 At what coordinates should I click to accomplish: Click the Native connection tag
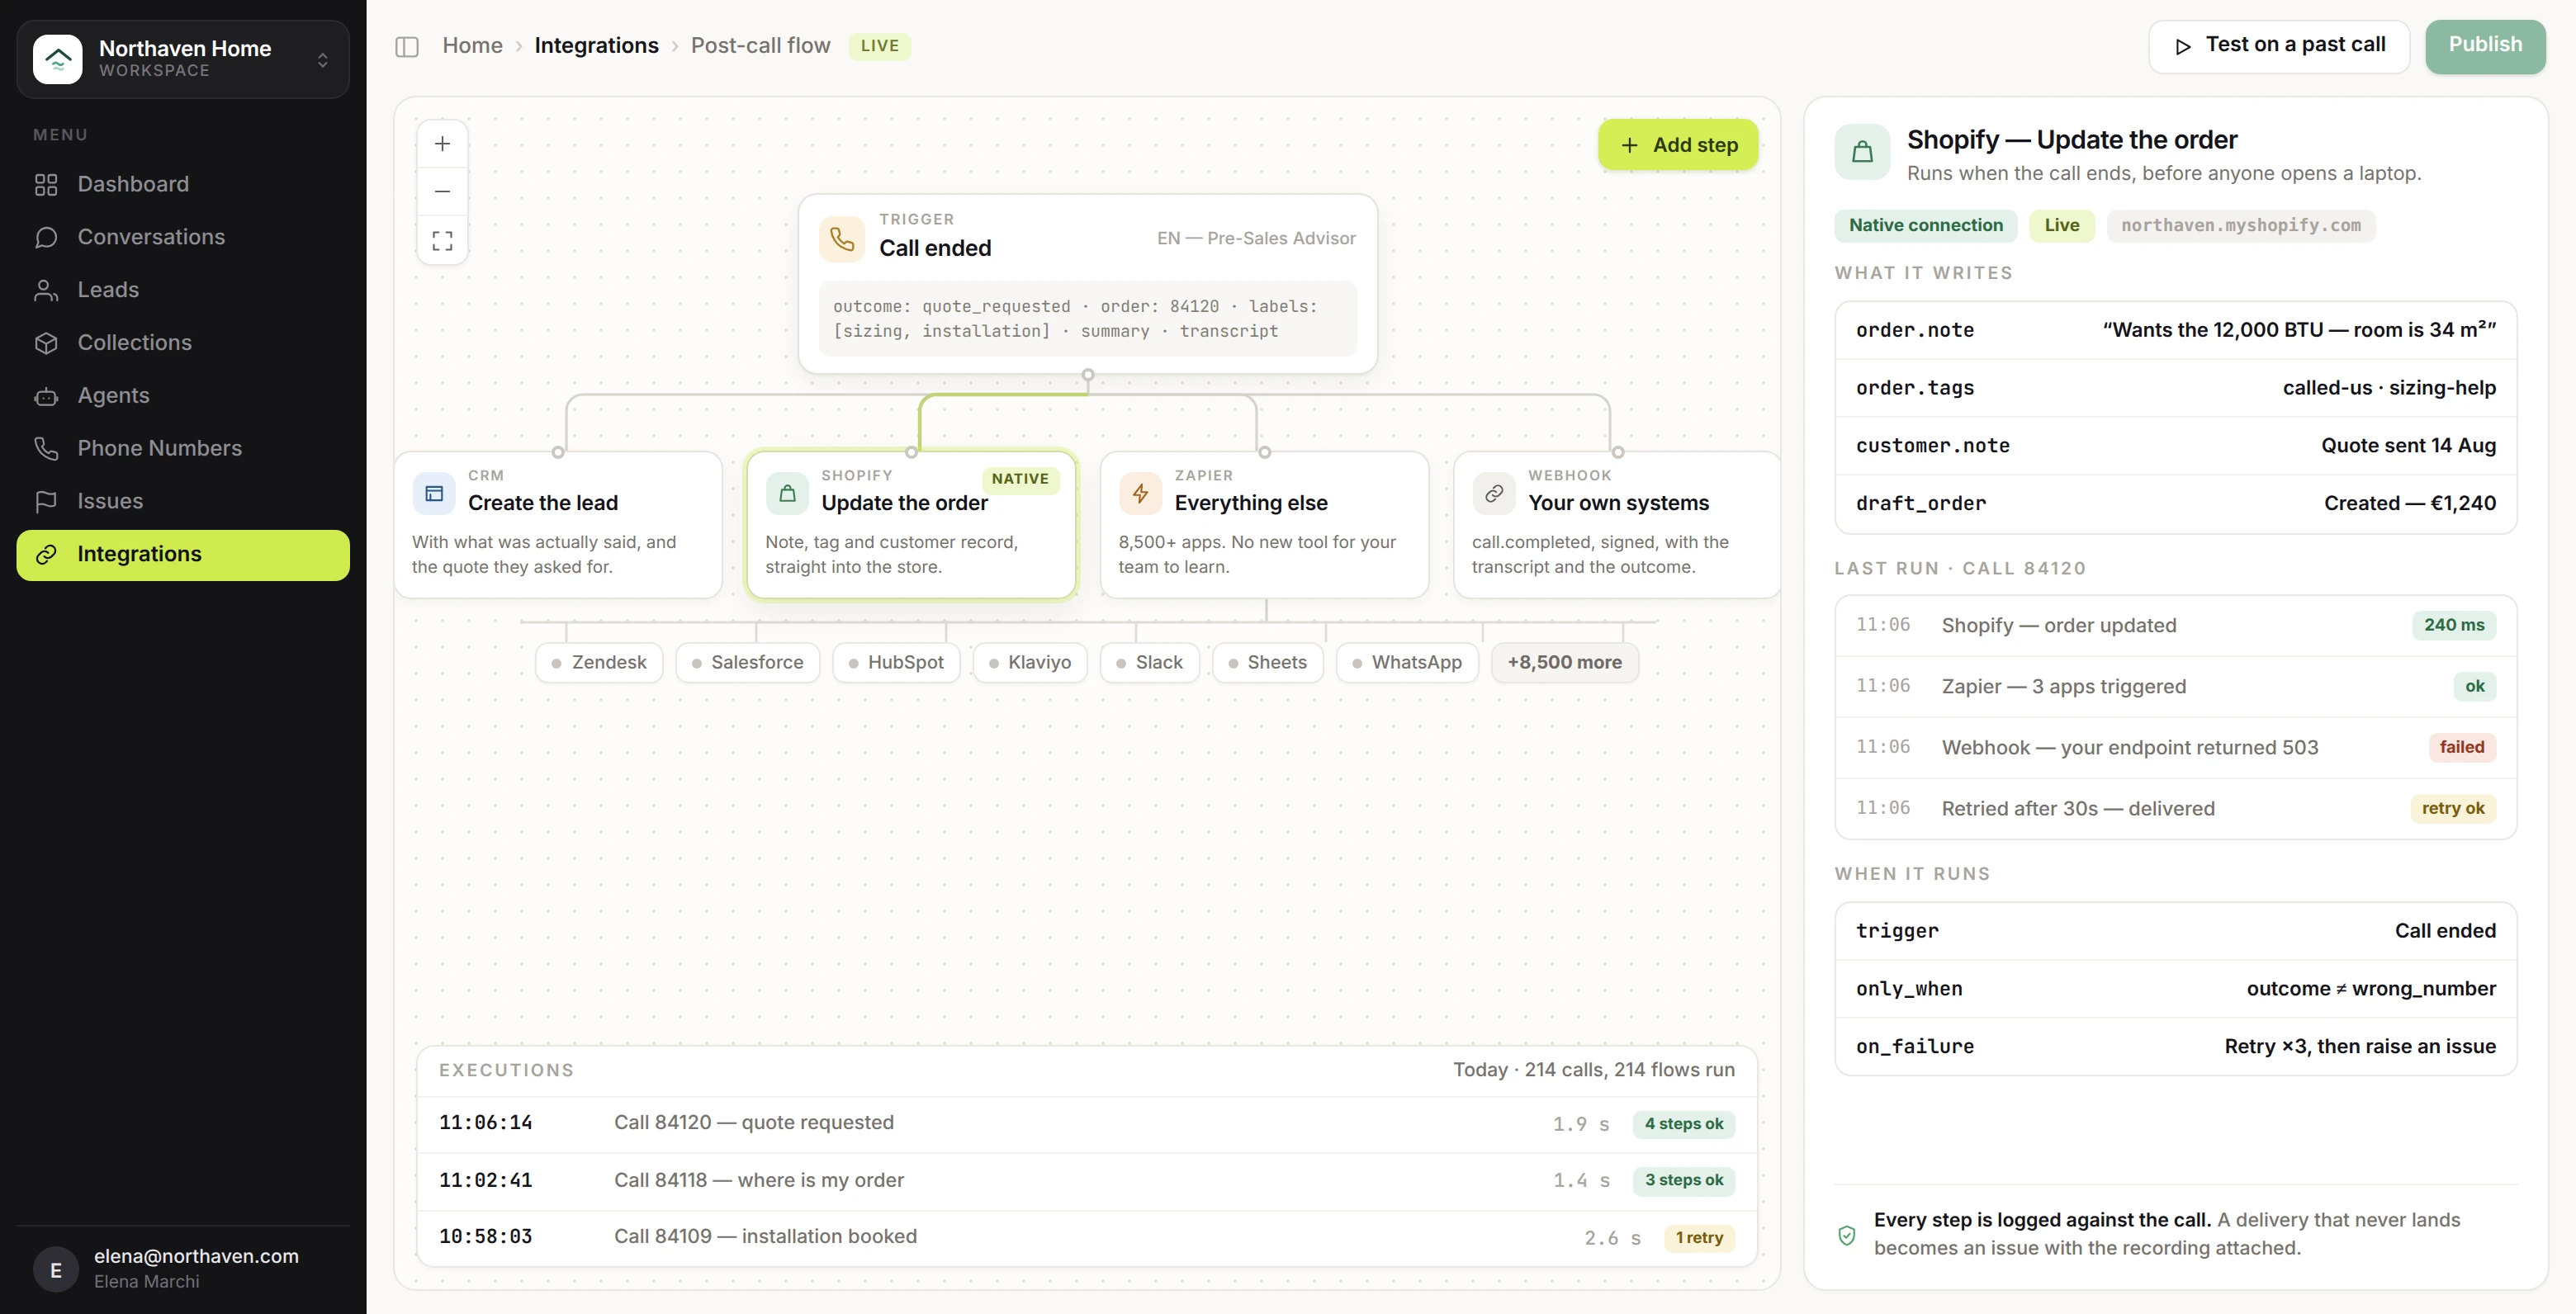pos(1925,226)
